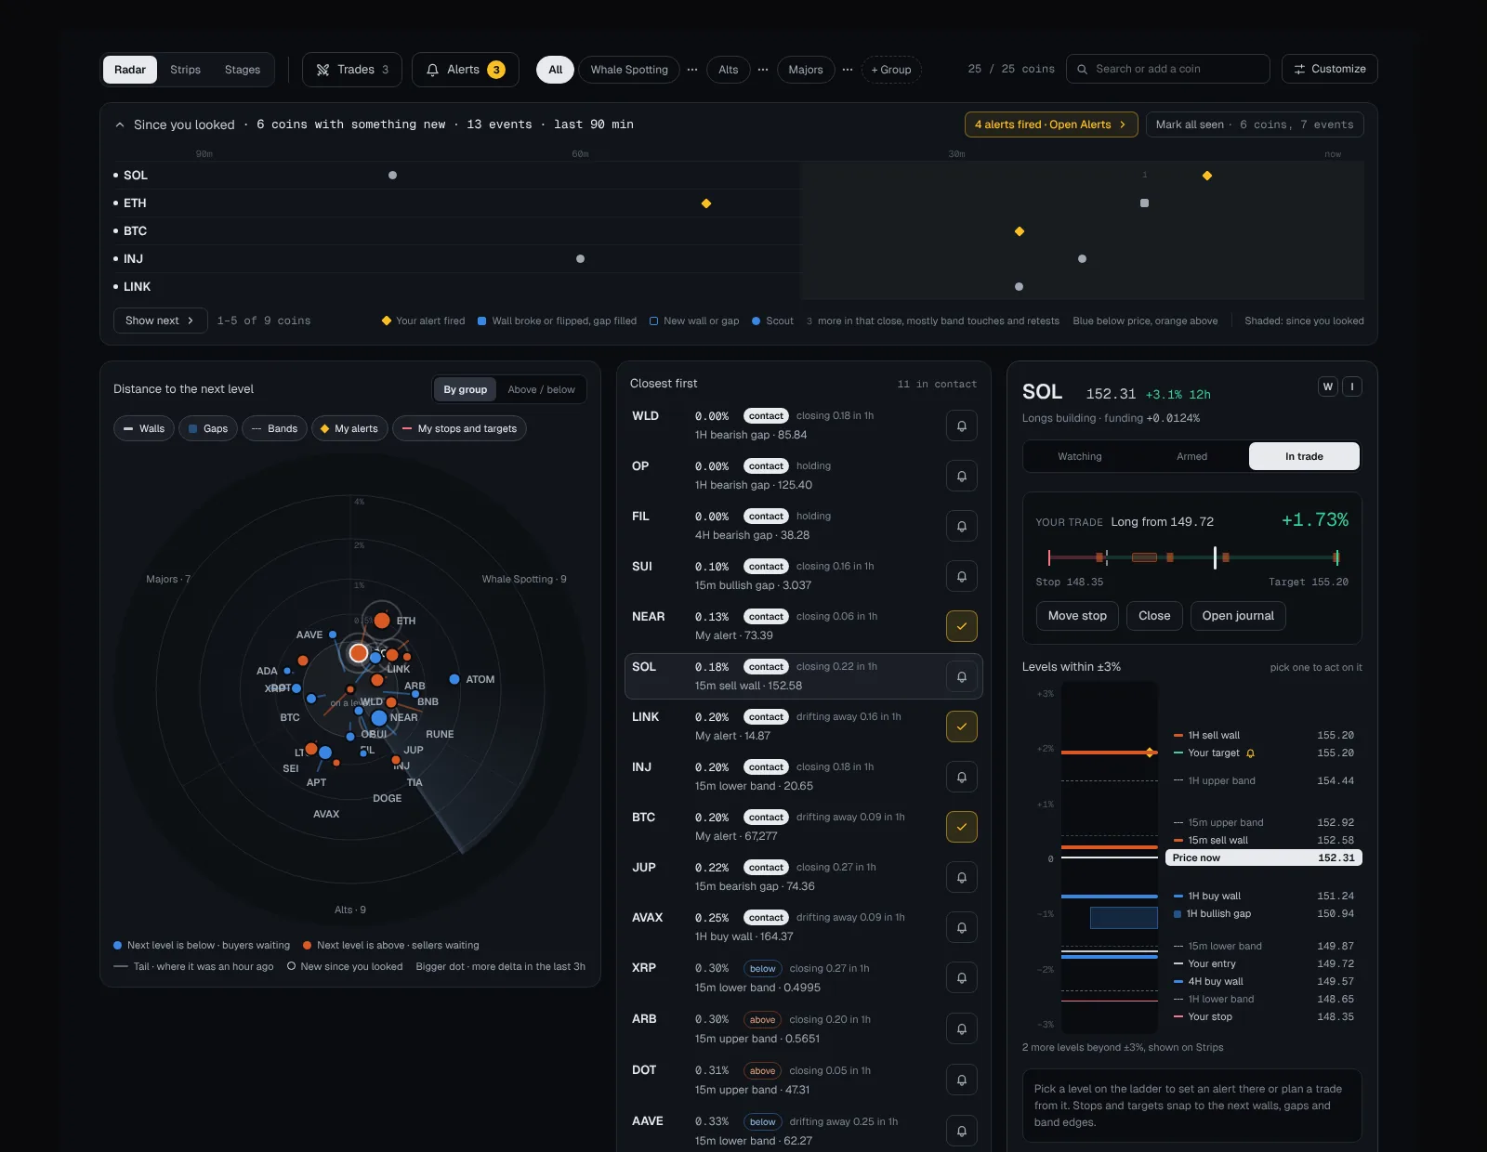The image size is (1487, 1152).
Task: Toggle the NEAR alert checkmark
Action: (x=962, y=626)
